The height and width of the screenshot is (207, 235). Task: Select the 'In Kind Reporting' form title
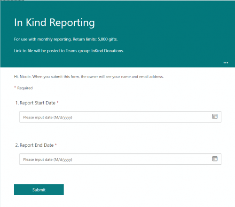(x=55, y=23)
